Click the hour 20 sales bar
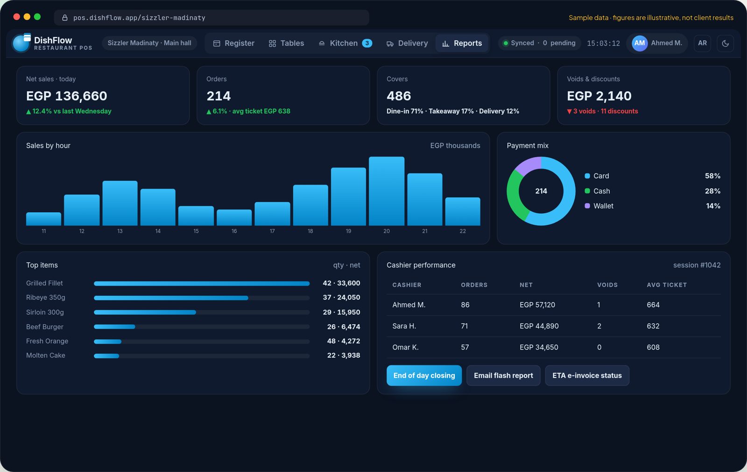 (387, 191)
